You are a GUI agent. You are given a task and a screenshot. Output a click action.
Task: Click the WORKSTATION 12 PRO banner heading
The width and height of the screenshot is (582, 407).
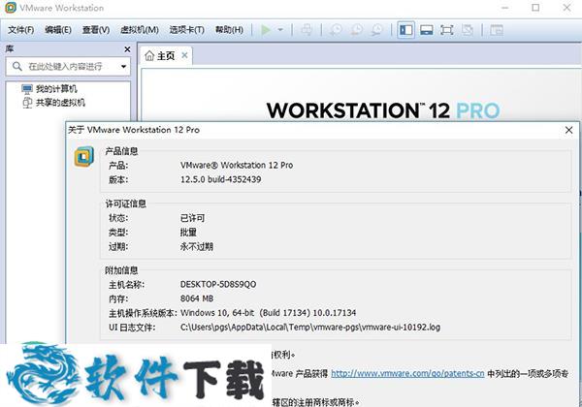coord(383,110)
